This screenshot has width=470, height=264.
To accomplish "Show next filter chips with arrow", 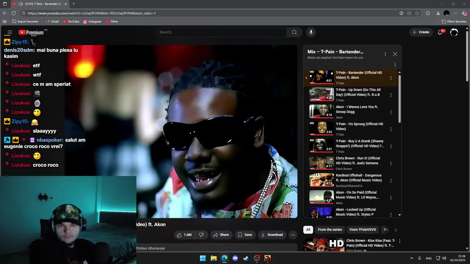I will tap(395, 230).
